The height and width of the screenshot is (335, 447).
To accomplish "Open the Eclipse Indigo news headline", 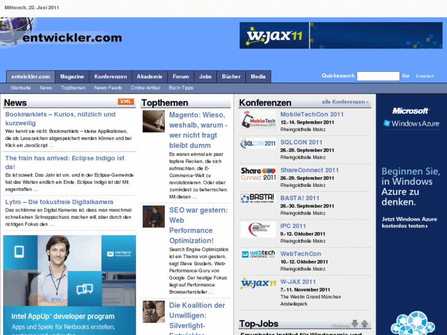I will tap(65, 162).
